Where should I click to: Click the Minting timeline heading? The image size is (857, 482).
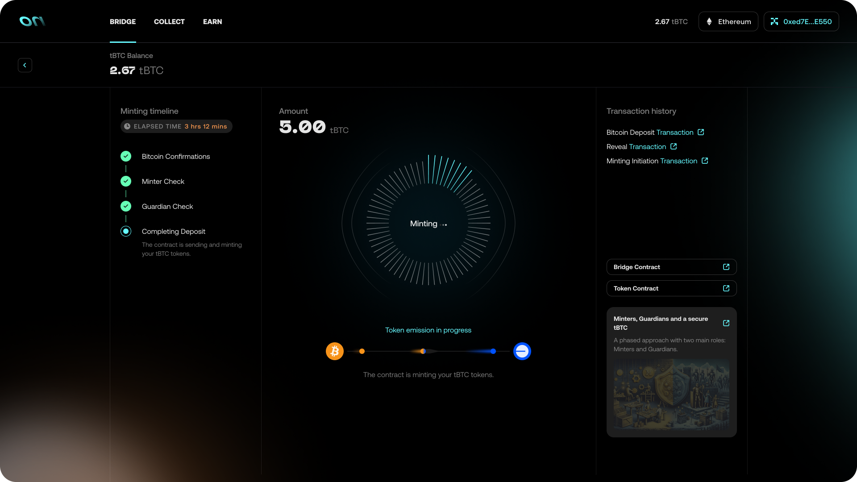[x=149, y=111]
